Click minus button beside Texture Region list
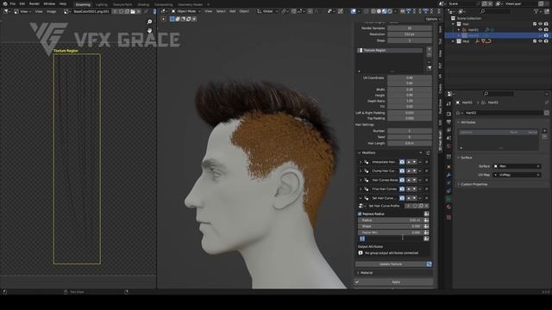Screen dimensions: 552x310 [x=430, y=54]
